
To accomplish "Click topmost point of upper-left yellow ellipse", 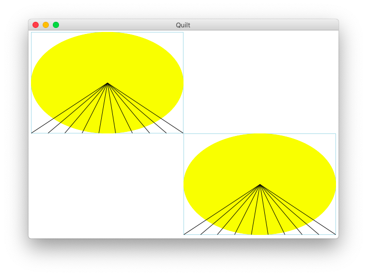I will click(x=107, y=33).
